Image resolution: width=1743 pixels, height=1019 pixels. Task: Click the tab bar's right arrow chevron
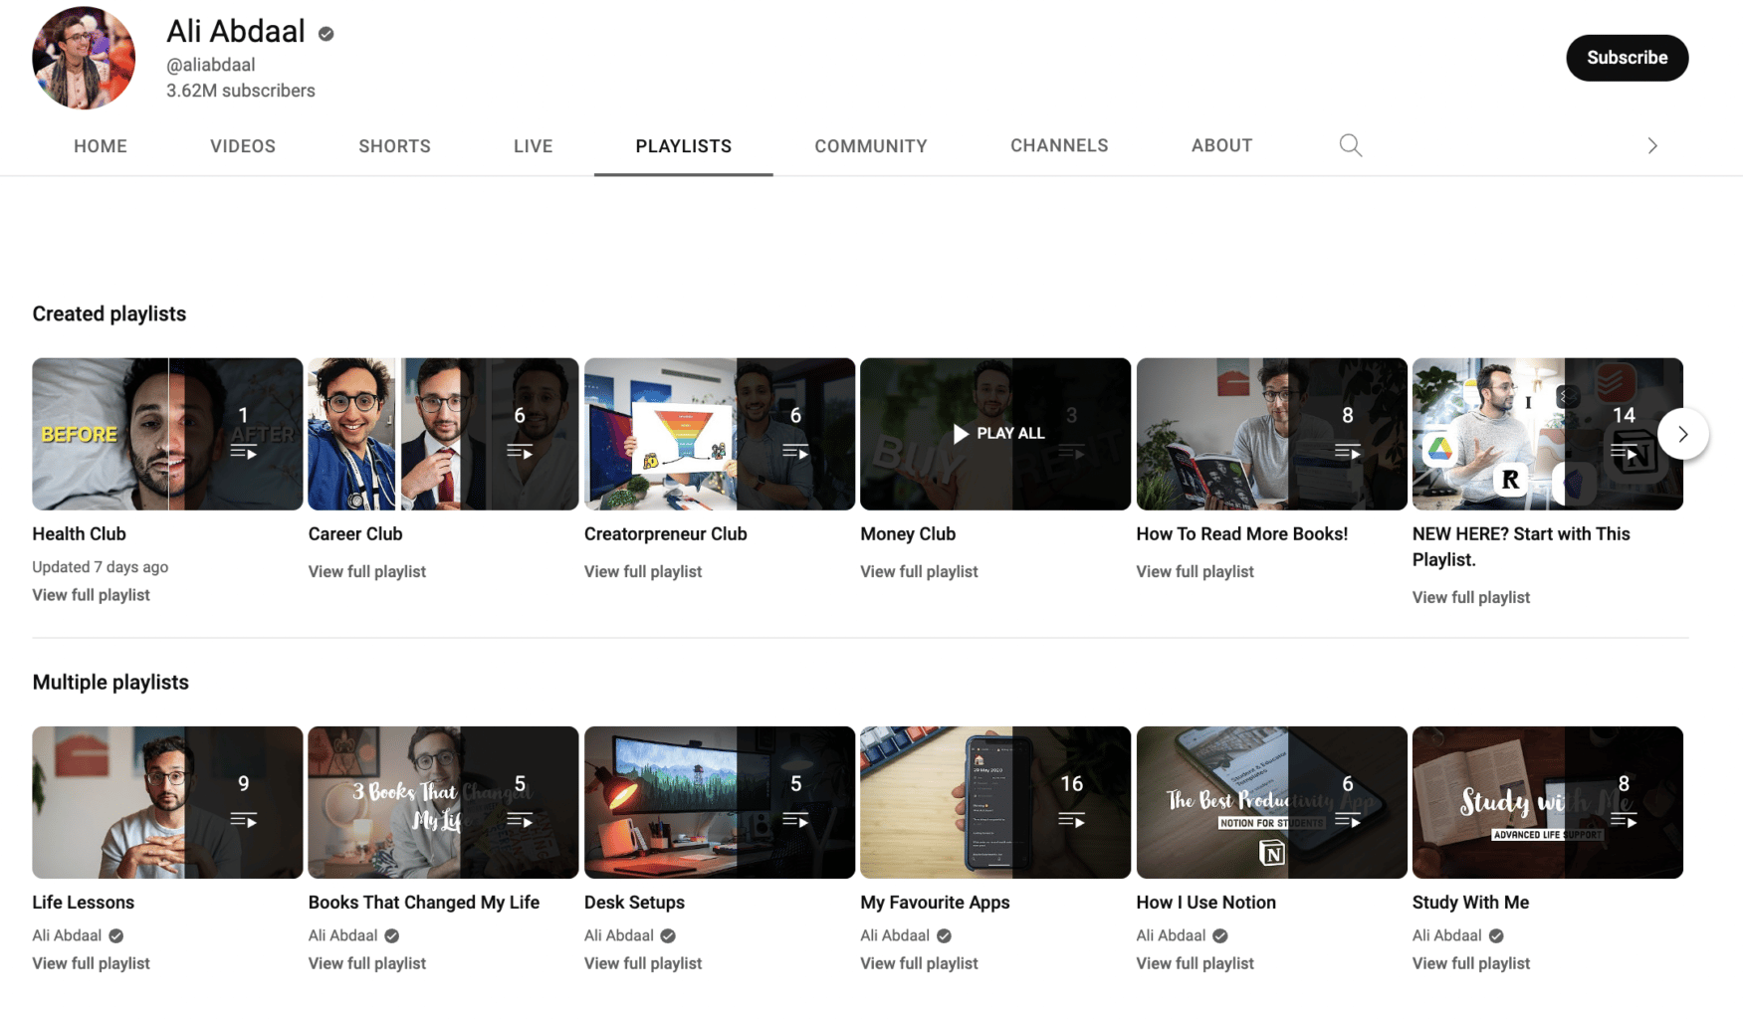[1652, 145]
